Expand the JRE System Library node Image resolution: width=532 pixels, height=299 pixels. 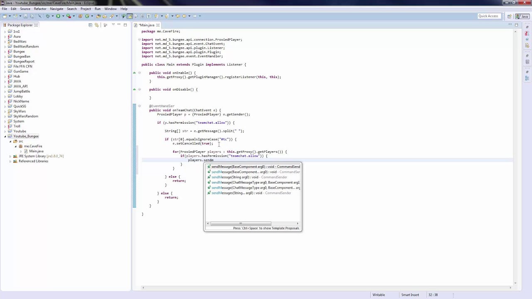(x=10, y=156)
